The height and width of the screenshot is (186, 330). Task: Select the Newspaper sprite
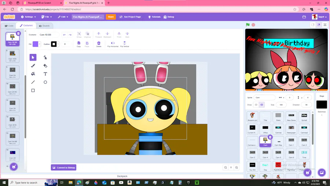click(291, 129)
